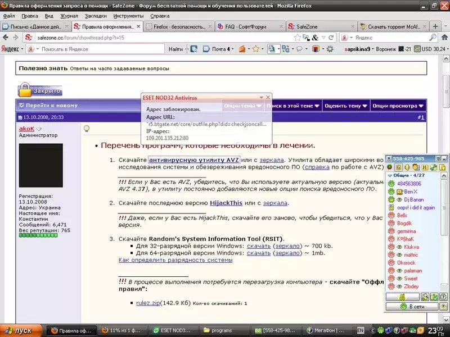The width and height of the screenshot is (450, 337).
Task: Open the HijackThis download link
Action: pos(226,203)
